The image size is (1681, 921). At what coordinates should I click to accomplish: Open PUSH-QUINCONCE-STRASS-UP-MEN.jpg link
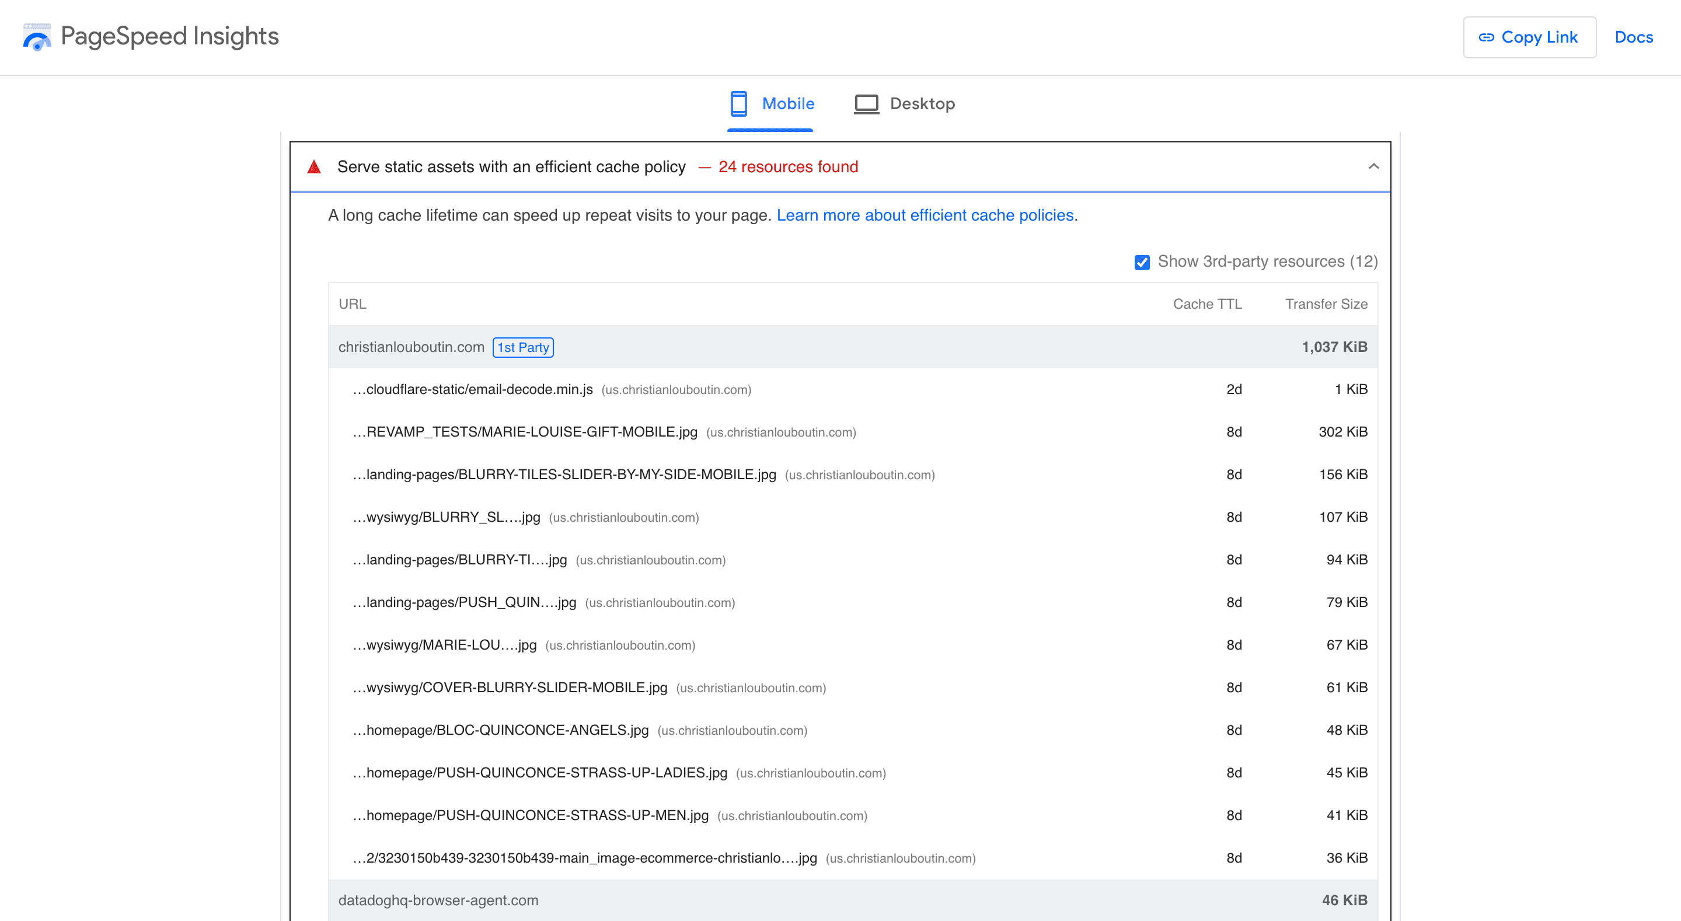[531, 815]
